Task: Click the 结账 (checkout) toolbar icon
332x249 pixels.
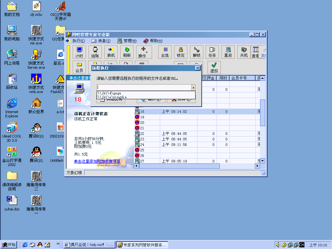Action: (95, 52)
